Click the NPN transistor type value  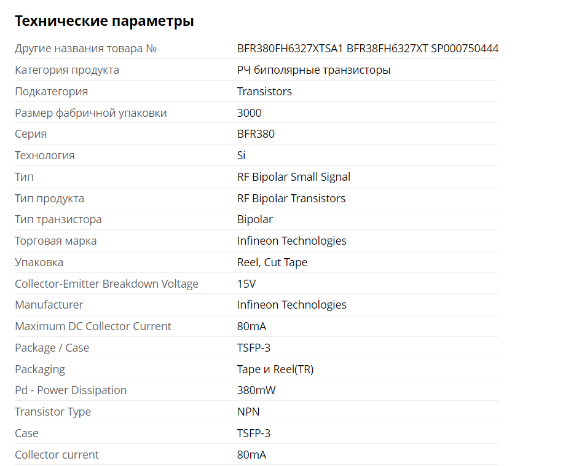pos(248,412)
